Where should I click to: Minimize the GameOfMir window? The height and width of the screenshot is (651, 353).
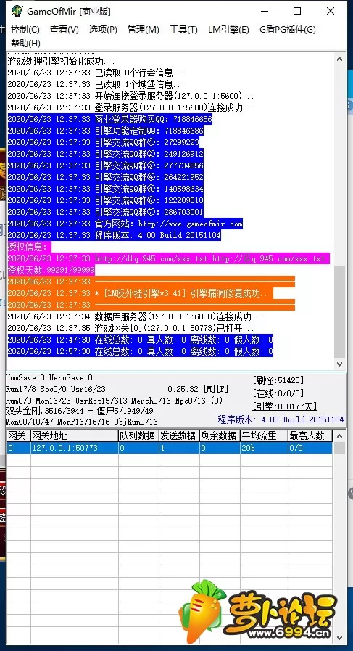[x=264, y=11]
